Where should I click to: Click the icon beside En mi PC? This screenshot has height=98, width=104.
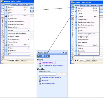(40, 81)
